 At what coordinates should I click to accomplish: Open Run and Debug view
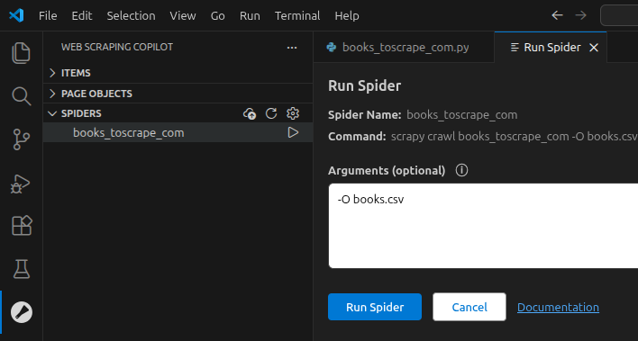pos(21,184)
